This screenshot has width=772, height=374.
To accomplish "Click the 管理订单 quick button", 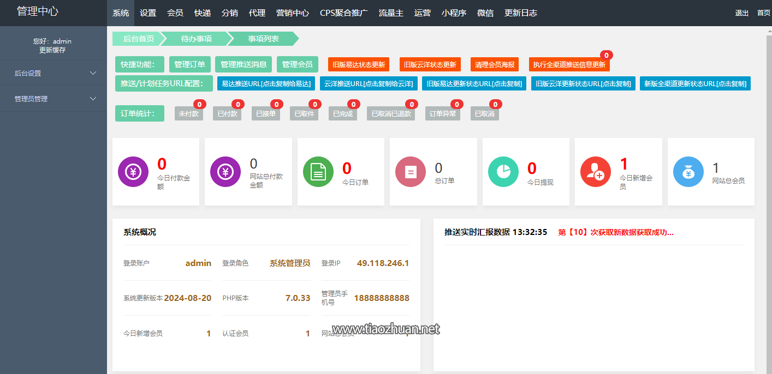I will (189, 64).
